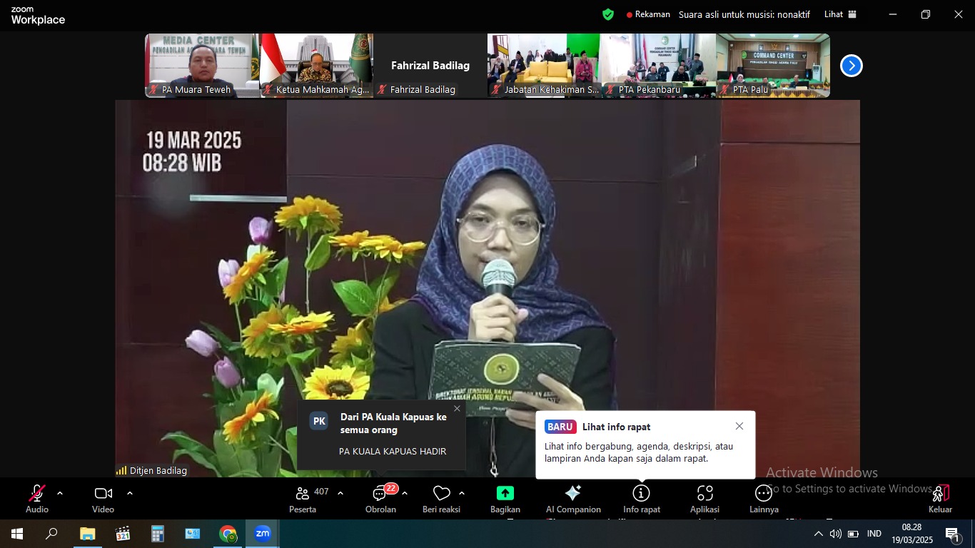Select the Ketua Mahkamah Agung video thumbnail
This screenshot has width=975, height=548.
coord(316,66)
